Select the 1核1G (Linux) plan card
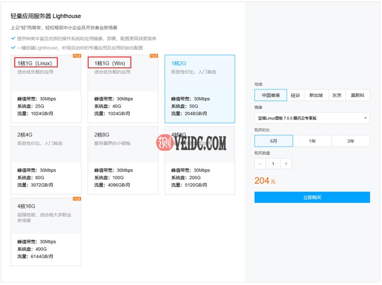Screen dimensions: 382x285 (x=46, y=89)
